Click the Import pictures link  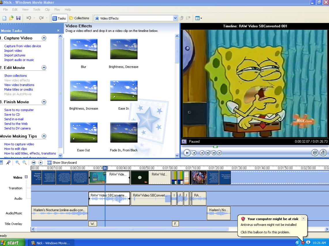pyautogui.click(x=15, y=55)
